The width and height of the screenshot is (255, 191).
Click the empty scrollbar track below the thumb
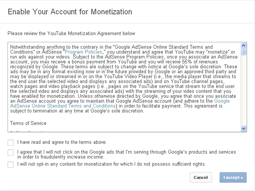pos(243,90)
